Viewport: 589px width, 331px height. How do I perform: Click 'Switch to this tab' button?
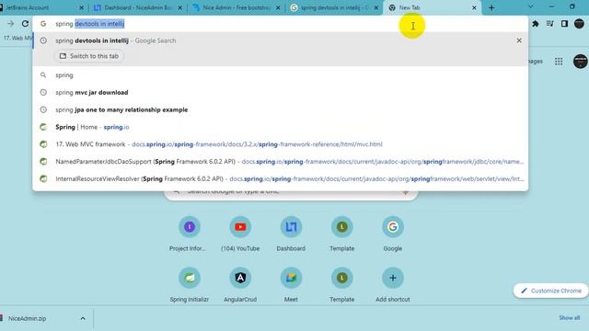coord(89,56)
